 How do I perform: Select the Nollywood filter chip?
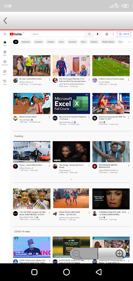point(26,42)
